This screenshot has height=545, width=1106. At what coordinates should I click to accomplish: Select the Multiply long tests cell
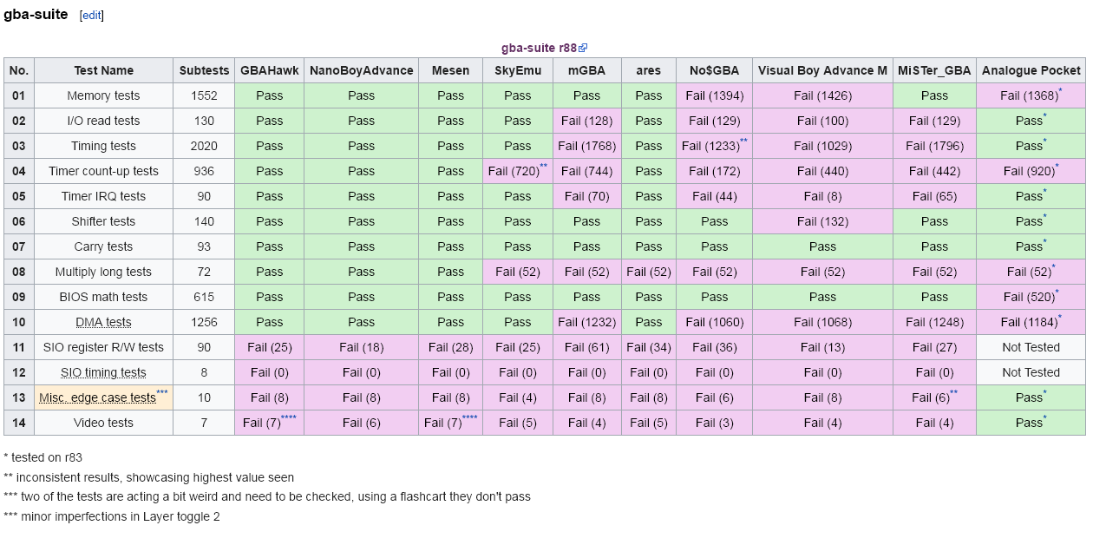tap(103, 272)
